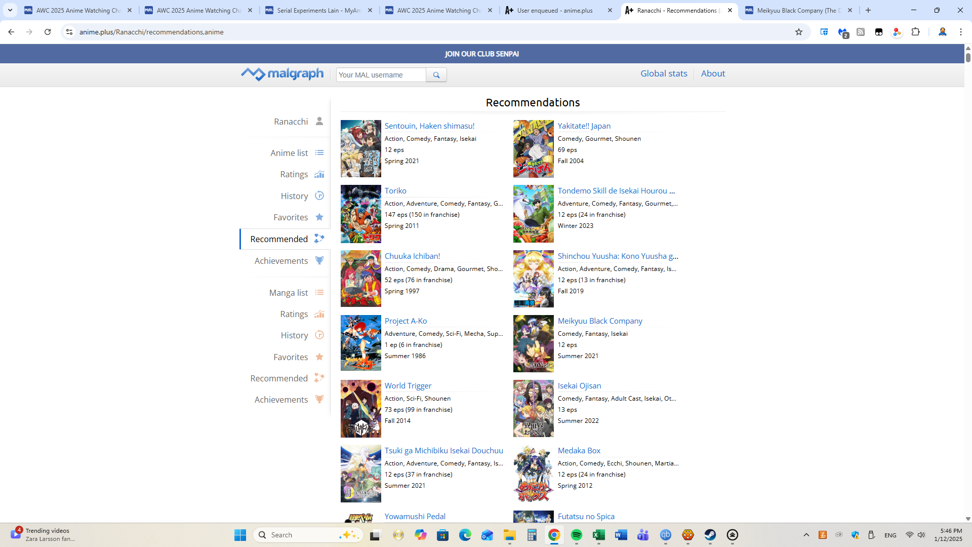Show hidden system tray icons chevron
The width and height of the screenshot is (972, 547).
click(x=806, y=535)
